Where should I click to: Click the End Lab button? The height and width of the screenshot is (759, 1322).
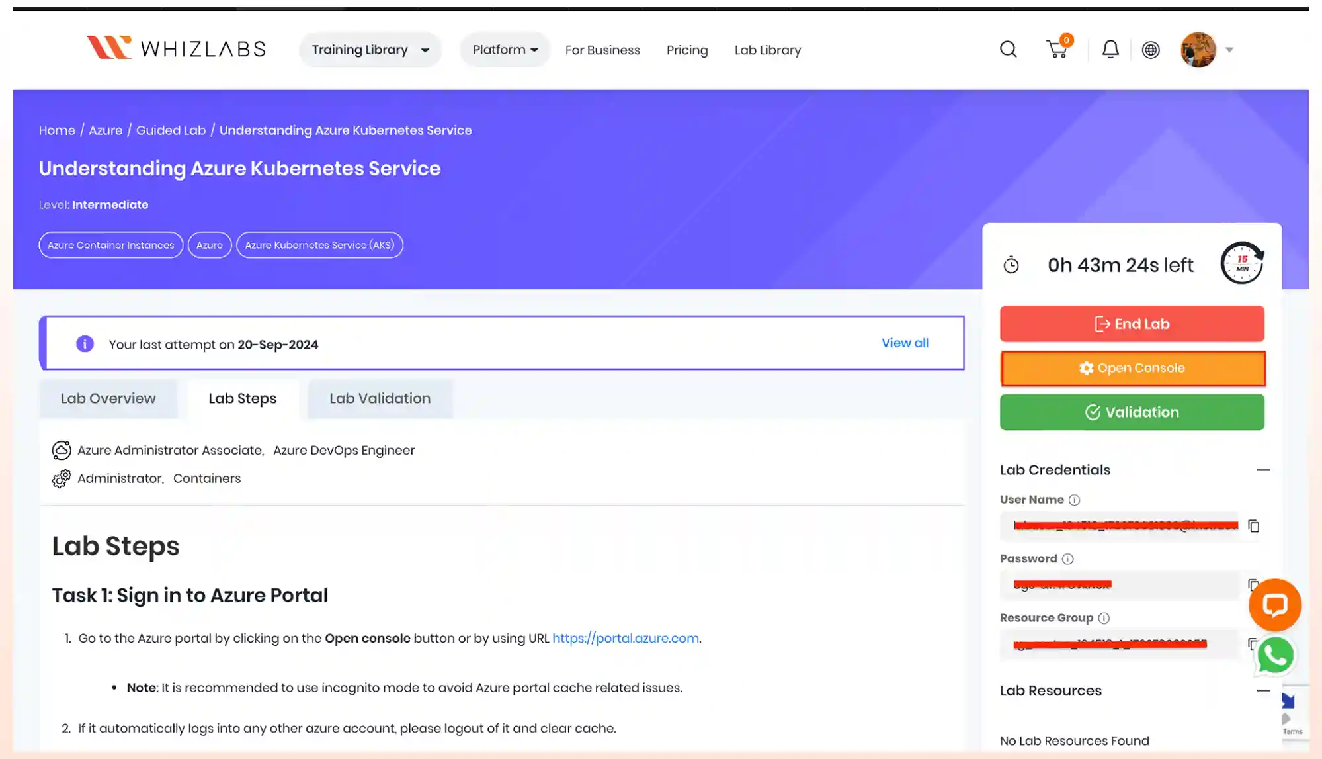click(1132, 324)
